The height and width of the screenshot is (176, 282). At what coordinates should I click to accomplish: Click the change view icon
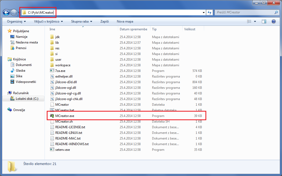[249, 21]
